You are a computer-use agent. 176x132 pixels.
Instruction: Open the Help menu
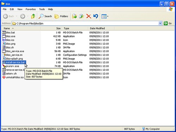tap(50, 9)
